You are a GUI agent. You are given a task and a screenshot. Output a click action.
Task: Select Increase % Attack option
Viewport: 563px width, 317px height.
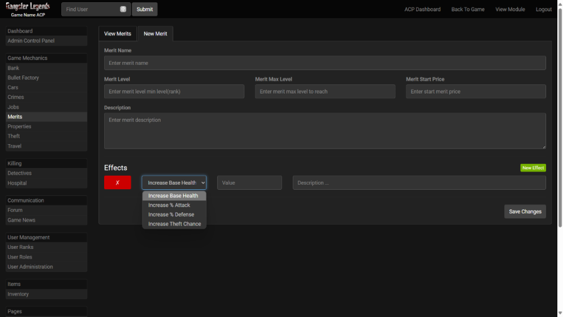point(169,205)
